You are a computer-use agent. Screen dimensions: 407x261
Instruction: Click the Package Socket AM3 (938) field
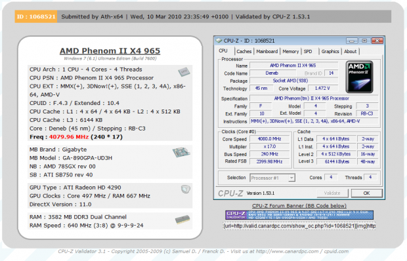pos(294,81)
